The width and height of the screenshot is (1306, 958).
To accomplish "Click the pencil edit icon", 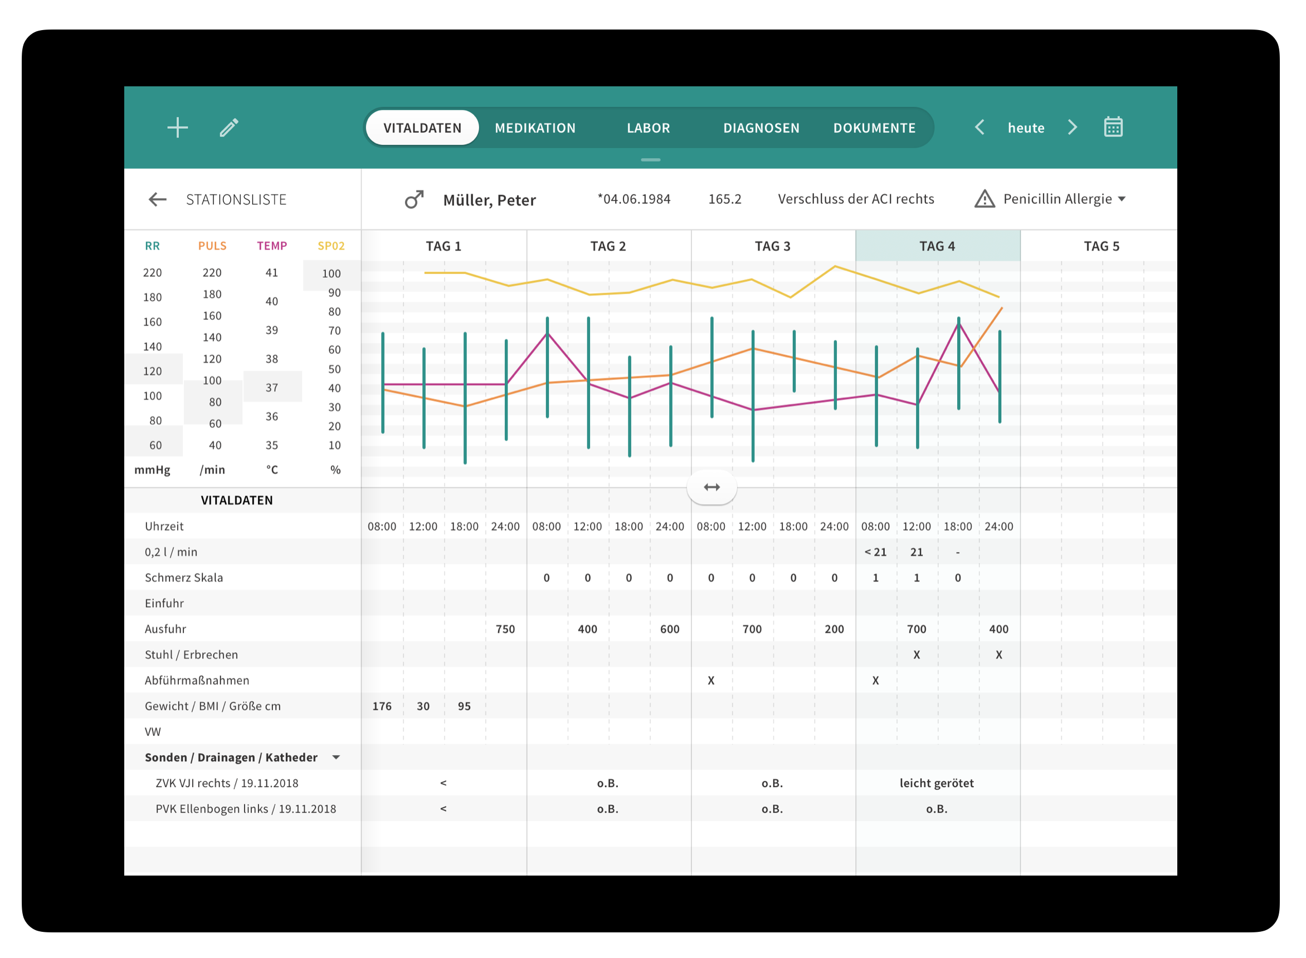I will 229,128.
